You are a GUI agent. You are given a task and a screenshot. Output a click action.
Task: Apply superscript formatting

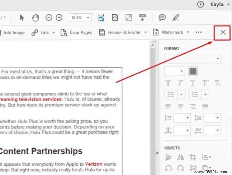coord(205,83)
